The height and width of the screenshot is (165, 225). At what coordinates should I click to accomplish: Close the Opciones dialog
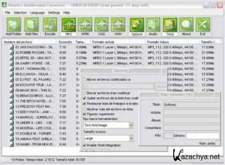tap(164, 70)
